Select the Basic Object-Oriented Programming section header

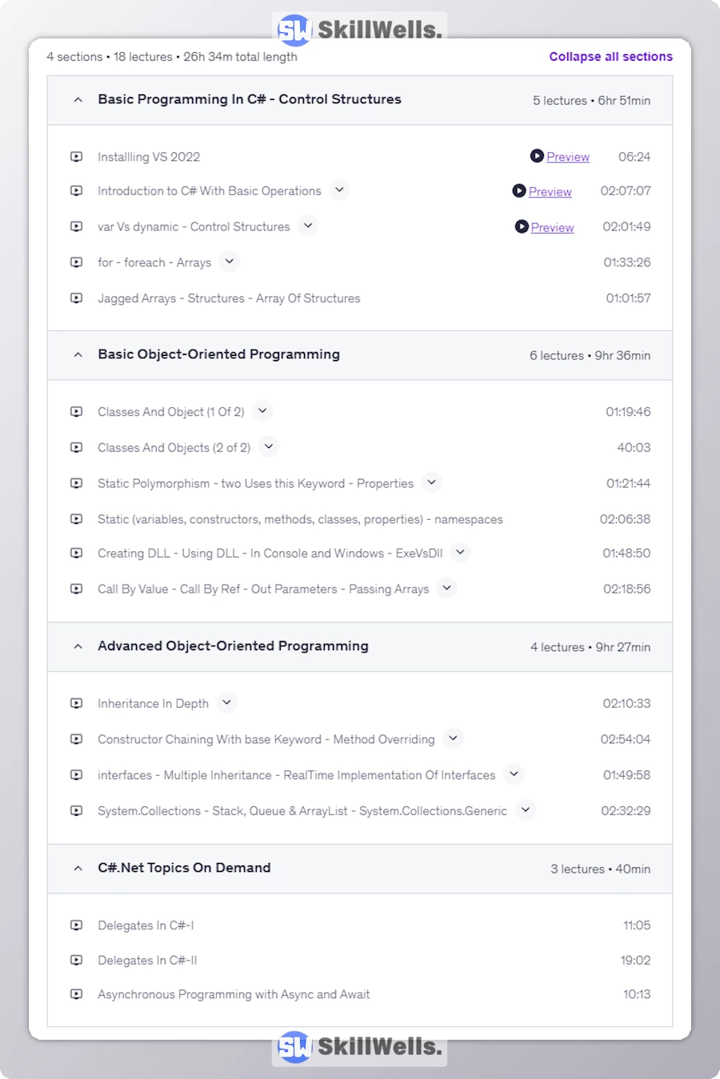click(x=218, y=354)
